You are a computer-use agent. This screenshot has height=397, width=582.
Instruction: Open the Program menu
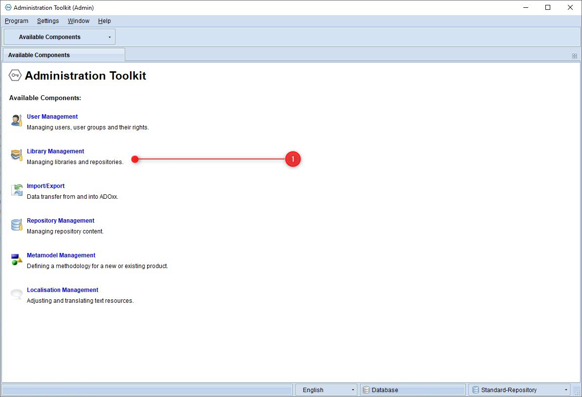pos(16,21)
